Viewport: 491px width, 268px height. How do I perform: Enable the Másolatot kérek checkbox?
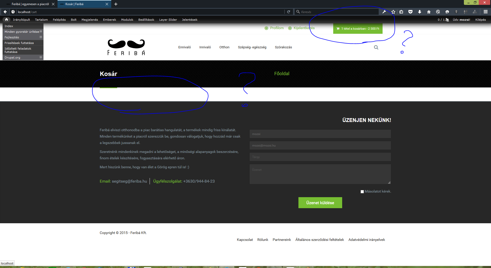click(x=362, y=192)
